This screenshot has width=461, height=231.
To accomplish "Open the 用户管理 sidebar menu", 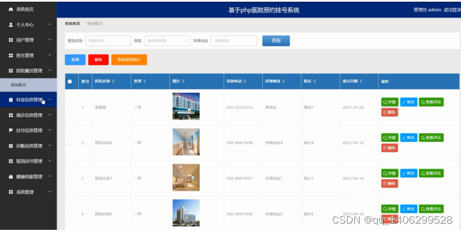I will point(28,40).
